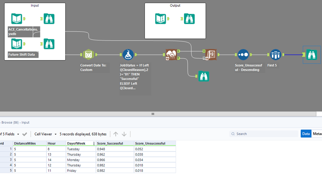Click the First 5 annotation label
The height and width of the screenshot is (176, 322).
point(272,65)
